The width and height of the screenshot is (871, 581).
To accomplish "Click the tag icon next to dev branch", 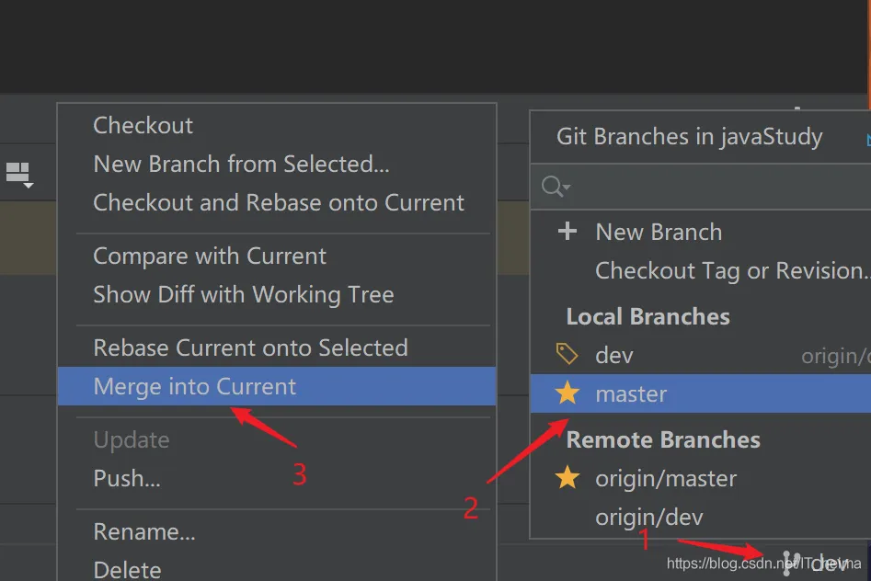I will click(567, 355).
